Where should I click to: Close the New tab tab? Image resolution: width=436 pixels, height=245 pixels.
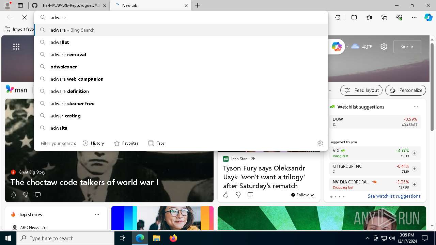pyautogui.click(x=186, y=5)
